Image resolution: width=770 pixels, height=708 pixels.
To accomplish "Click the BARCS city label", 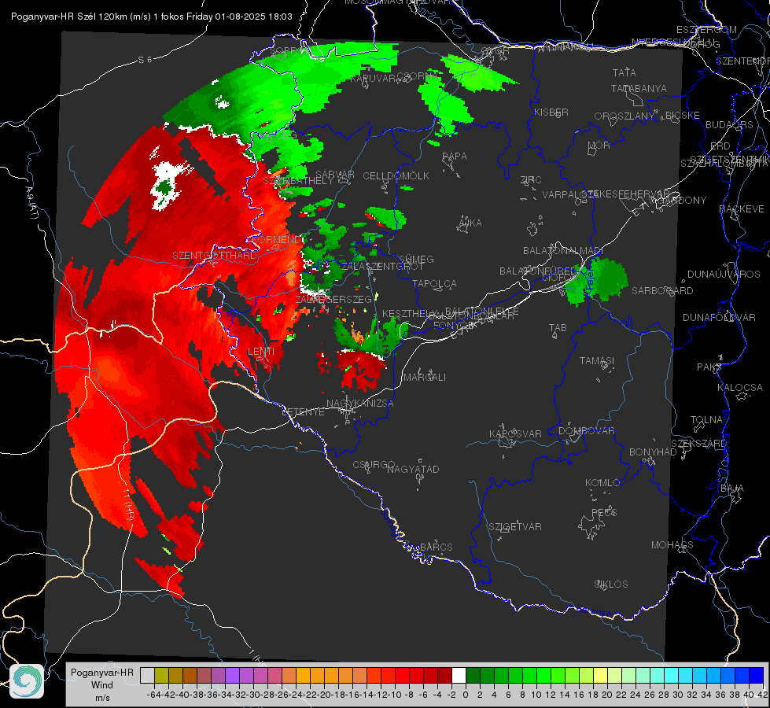I will tap(436, 548).
